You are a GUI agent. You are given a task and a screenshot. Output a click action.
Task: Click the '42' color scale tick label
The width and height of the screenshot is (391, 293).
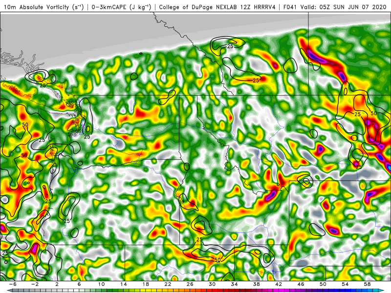(x=279, y=284)
